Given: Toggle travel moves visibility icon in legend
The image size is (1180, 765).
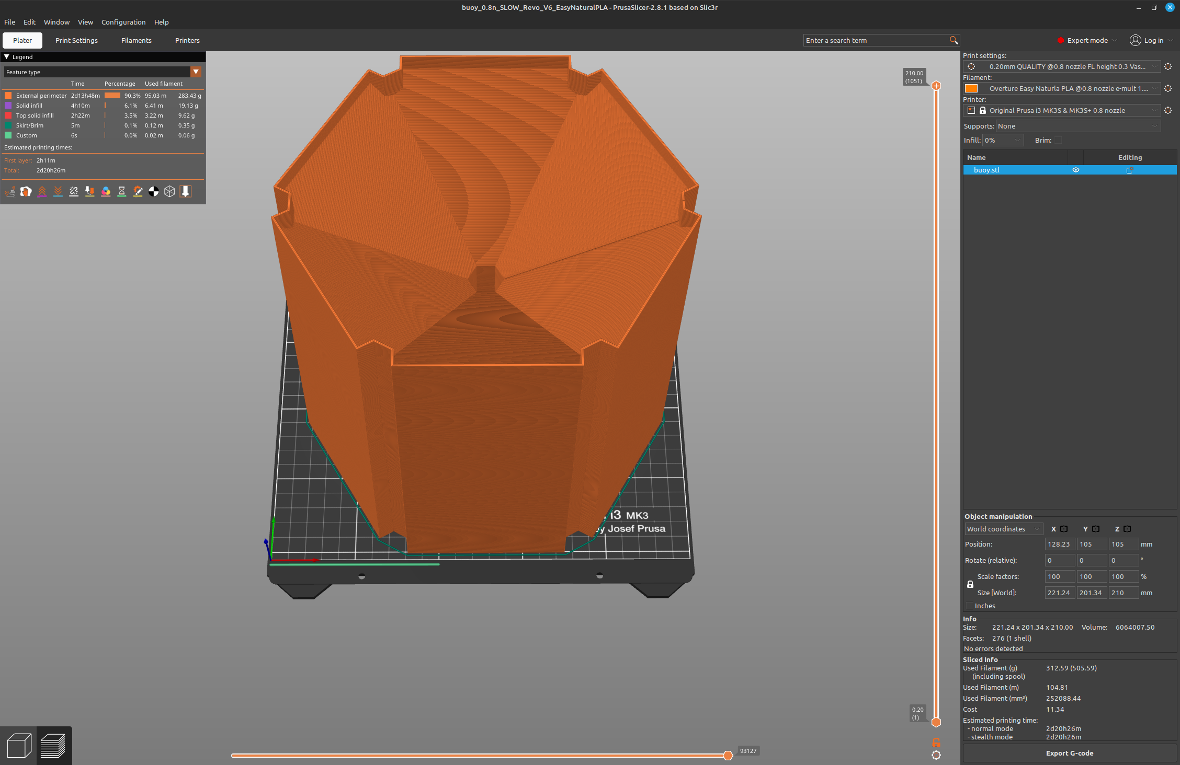Looking at the screenshot, I should [x=10, y=192].
